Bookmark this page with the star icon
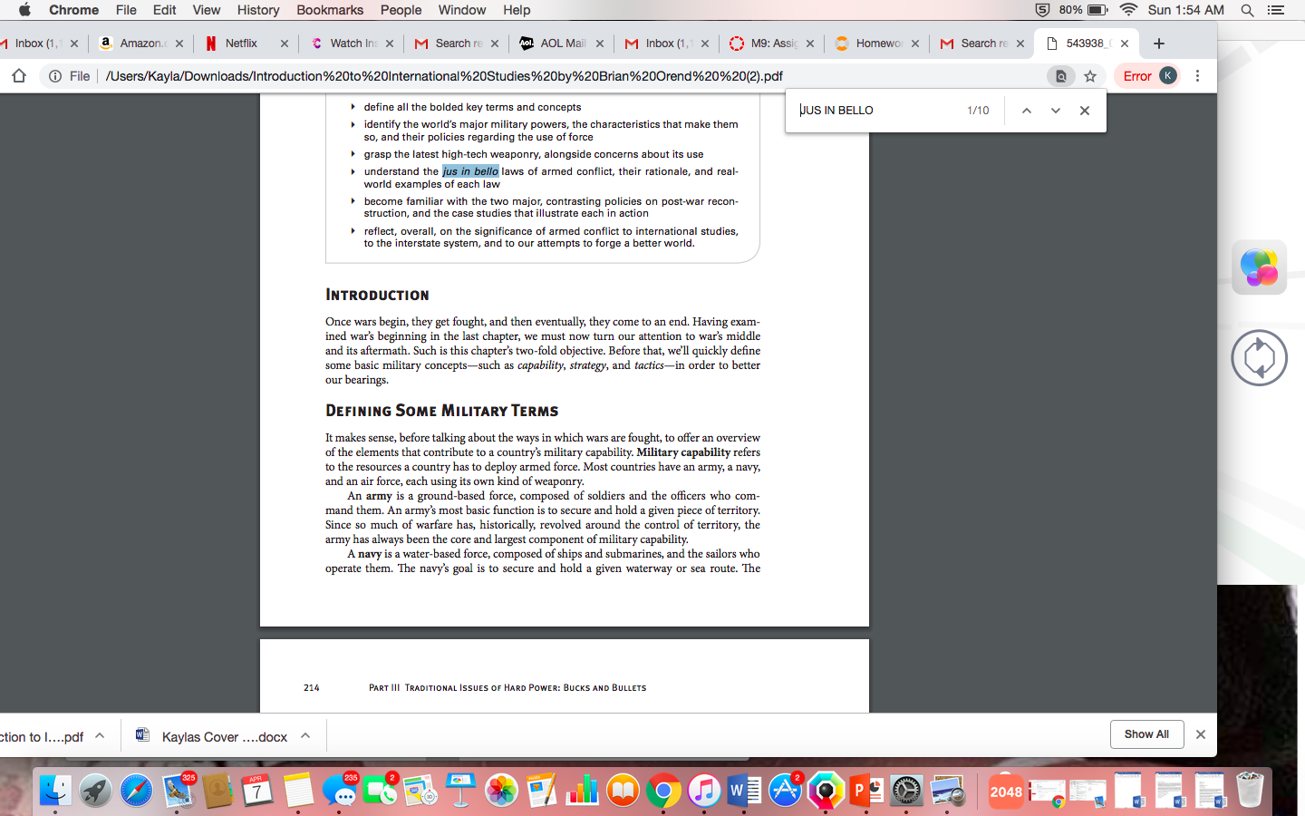 pyautogui.click(x=1090, y=76)
